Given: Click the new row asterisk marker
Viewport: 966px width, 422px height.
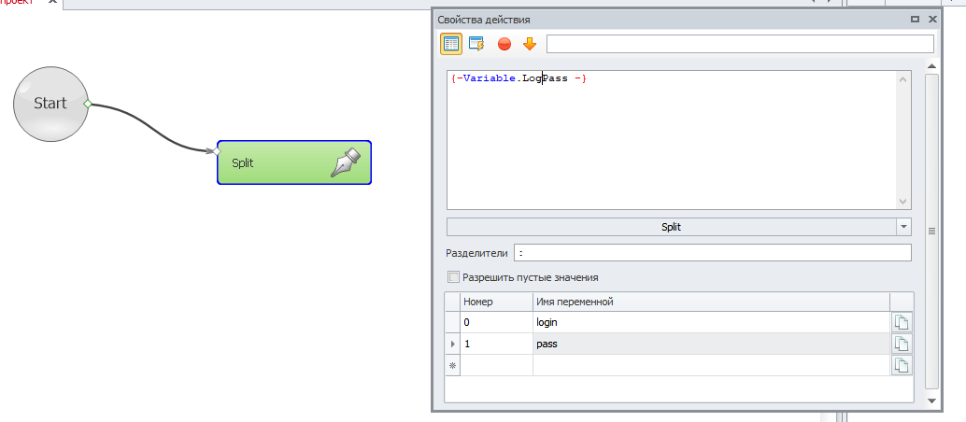Looking at the screenshot, I should [453, 365].
